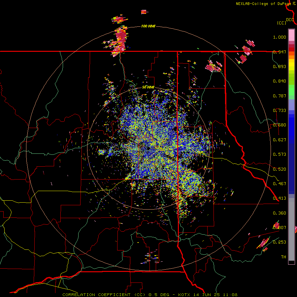Select the 0.733 legend value

tap(280, 111)
